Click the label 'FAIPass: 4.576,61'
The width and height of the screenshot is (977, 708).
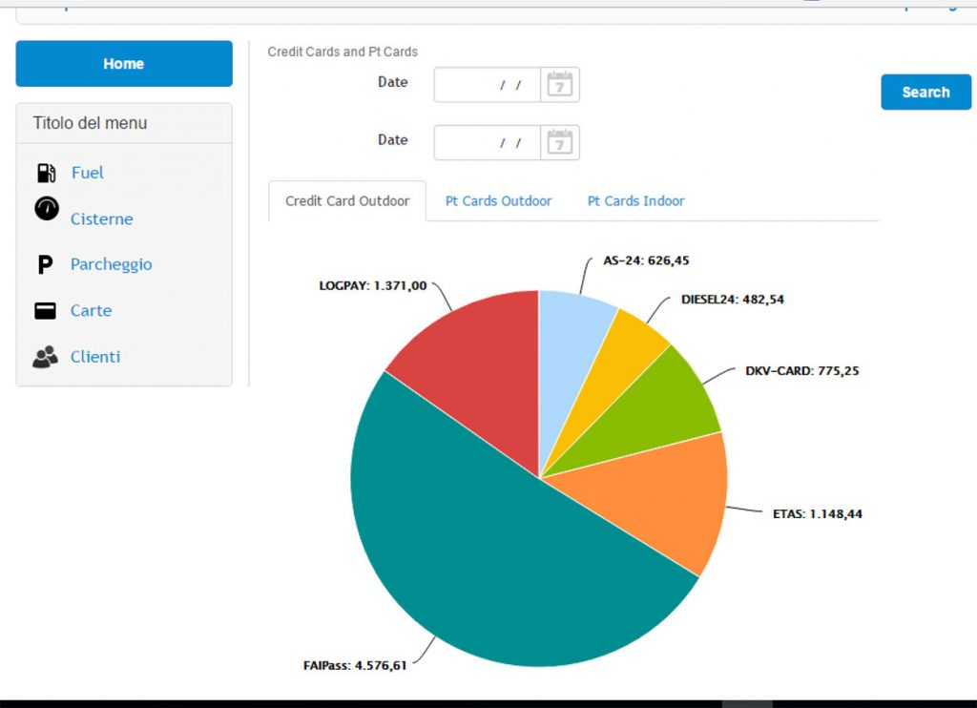pos(355,666)
